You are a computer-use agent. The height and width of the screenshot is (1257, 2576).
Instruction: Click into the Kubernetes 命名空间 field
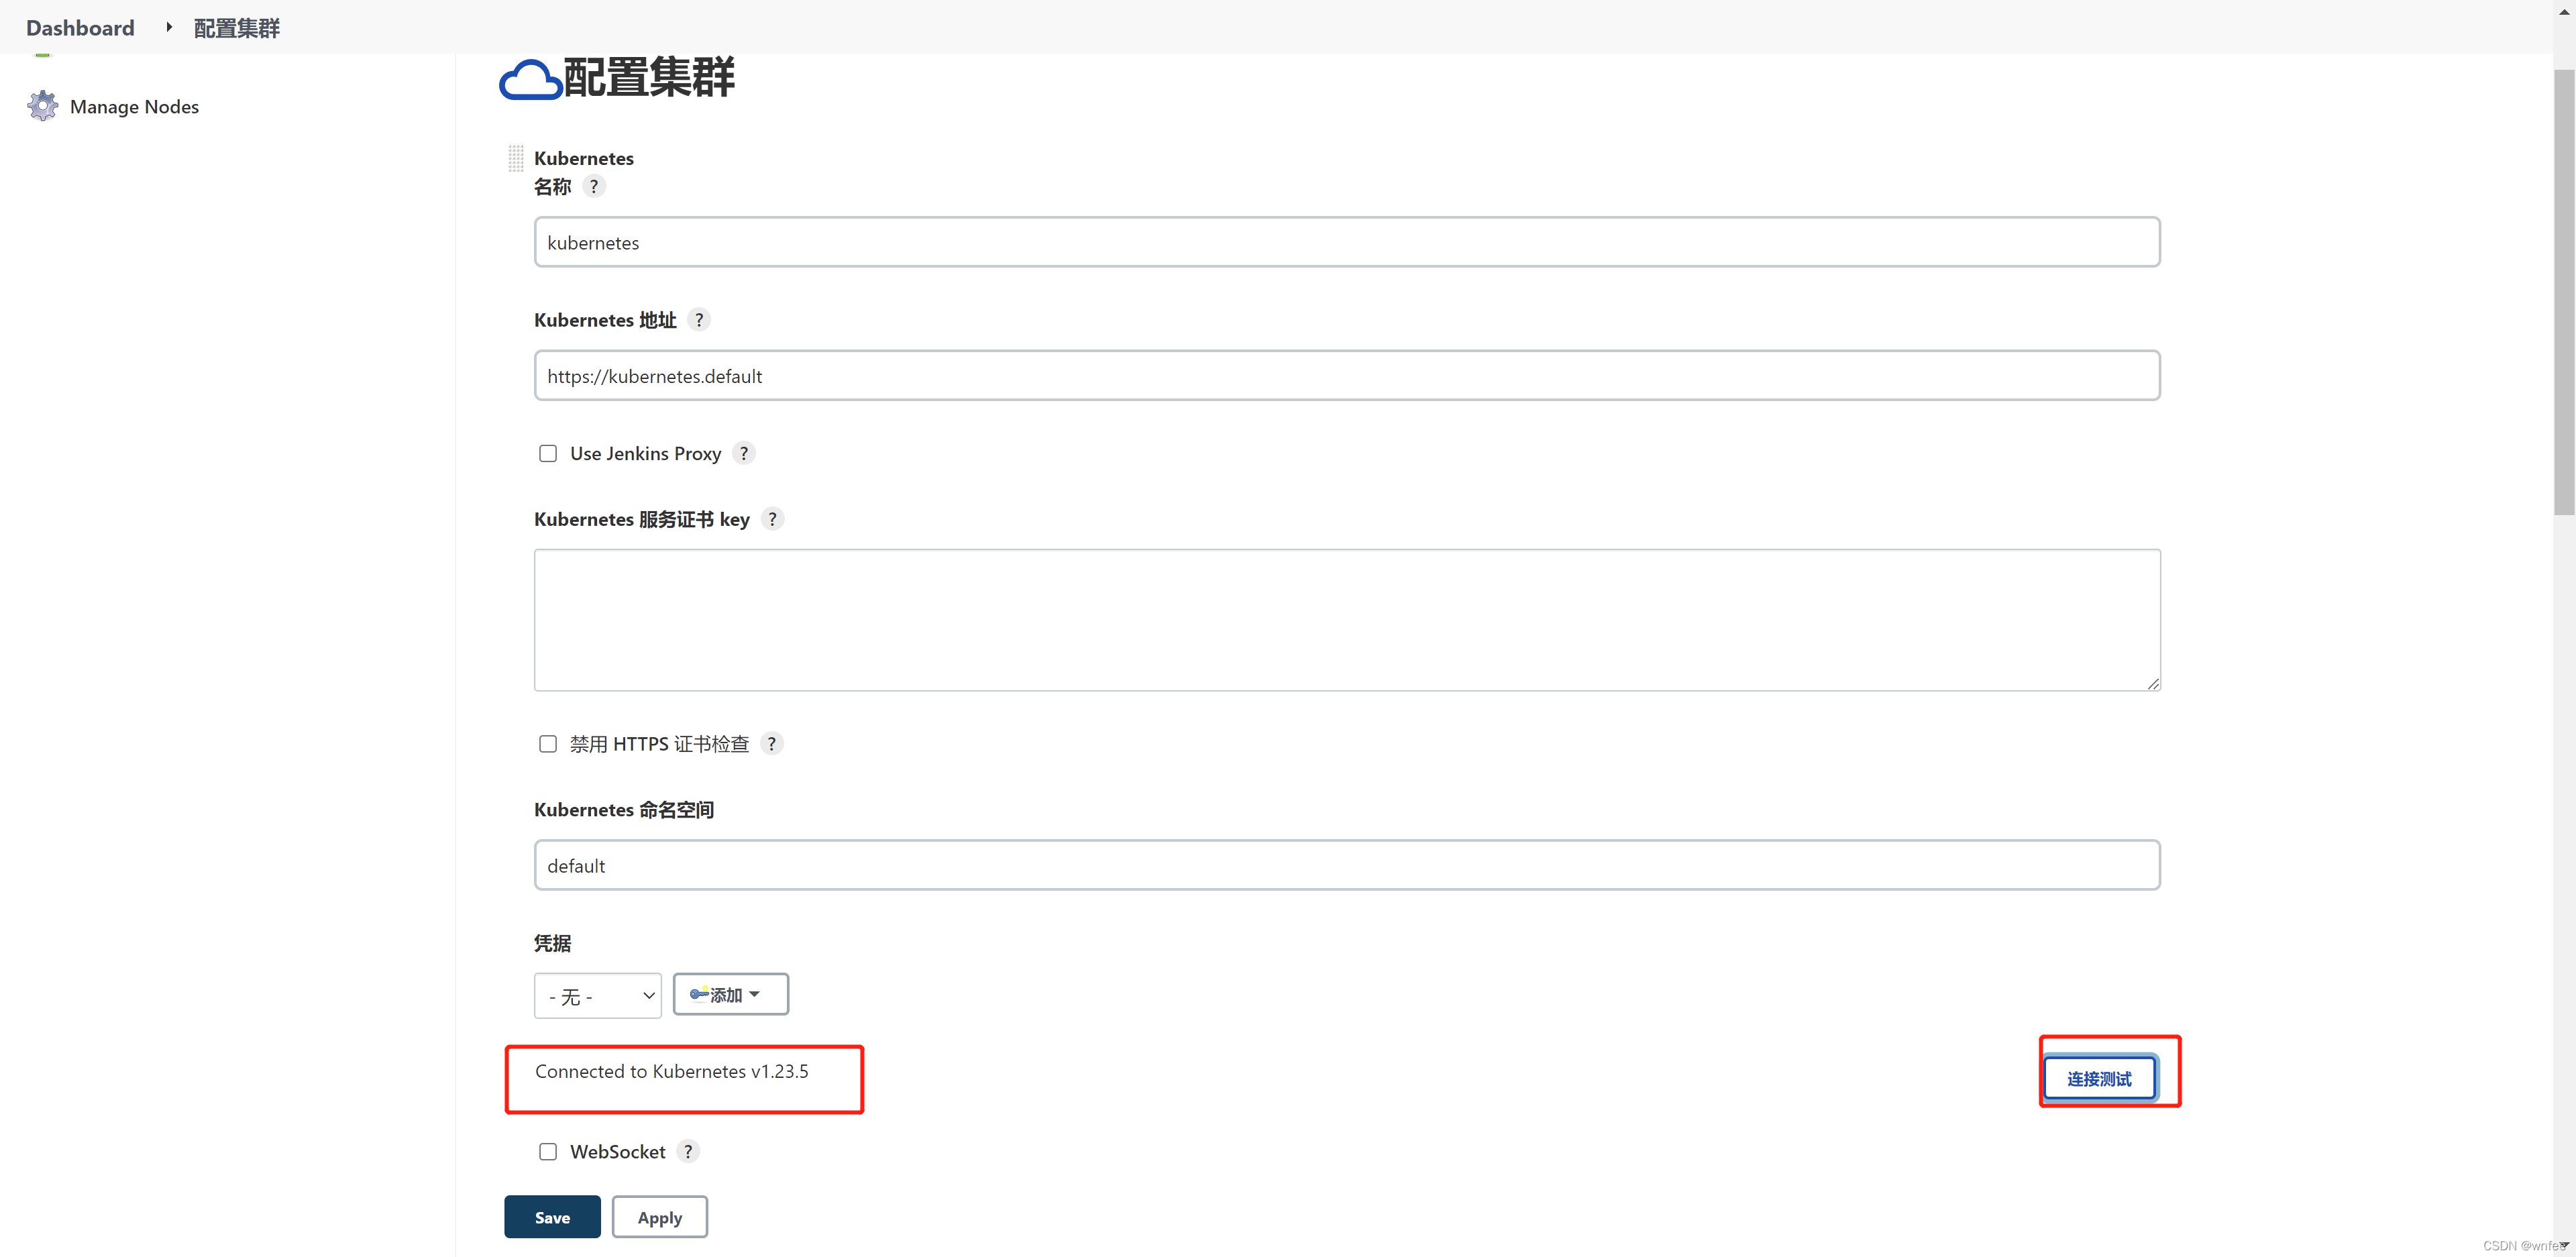tap(1346, 866)
